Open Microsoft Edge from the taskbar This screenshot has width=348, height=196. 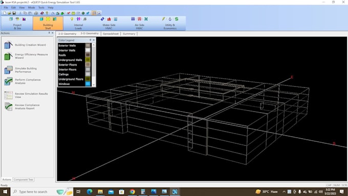pos(90,191)
